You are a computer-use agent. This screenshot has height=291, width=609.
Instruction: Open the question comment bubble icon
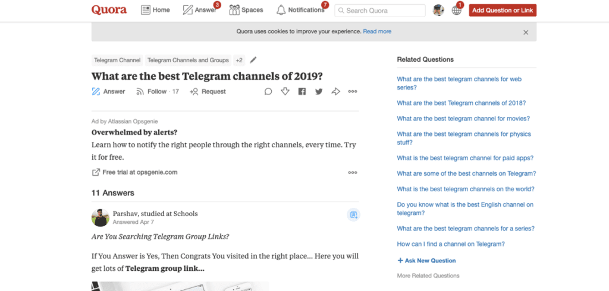point(268,91)
